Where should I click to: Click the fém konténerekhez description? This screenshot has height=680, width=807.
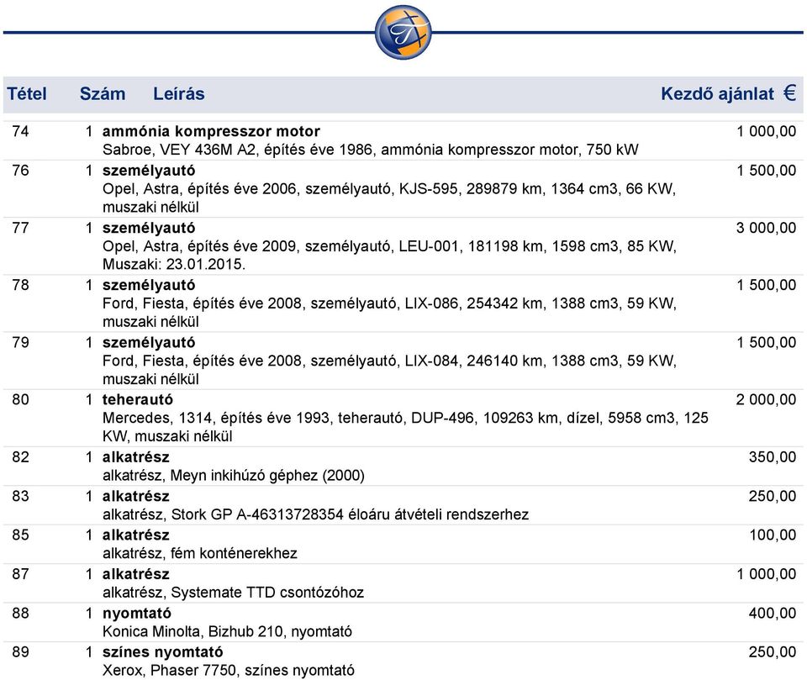click(x=200, y=553)
